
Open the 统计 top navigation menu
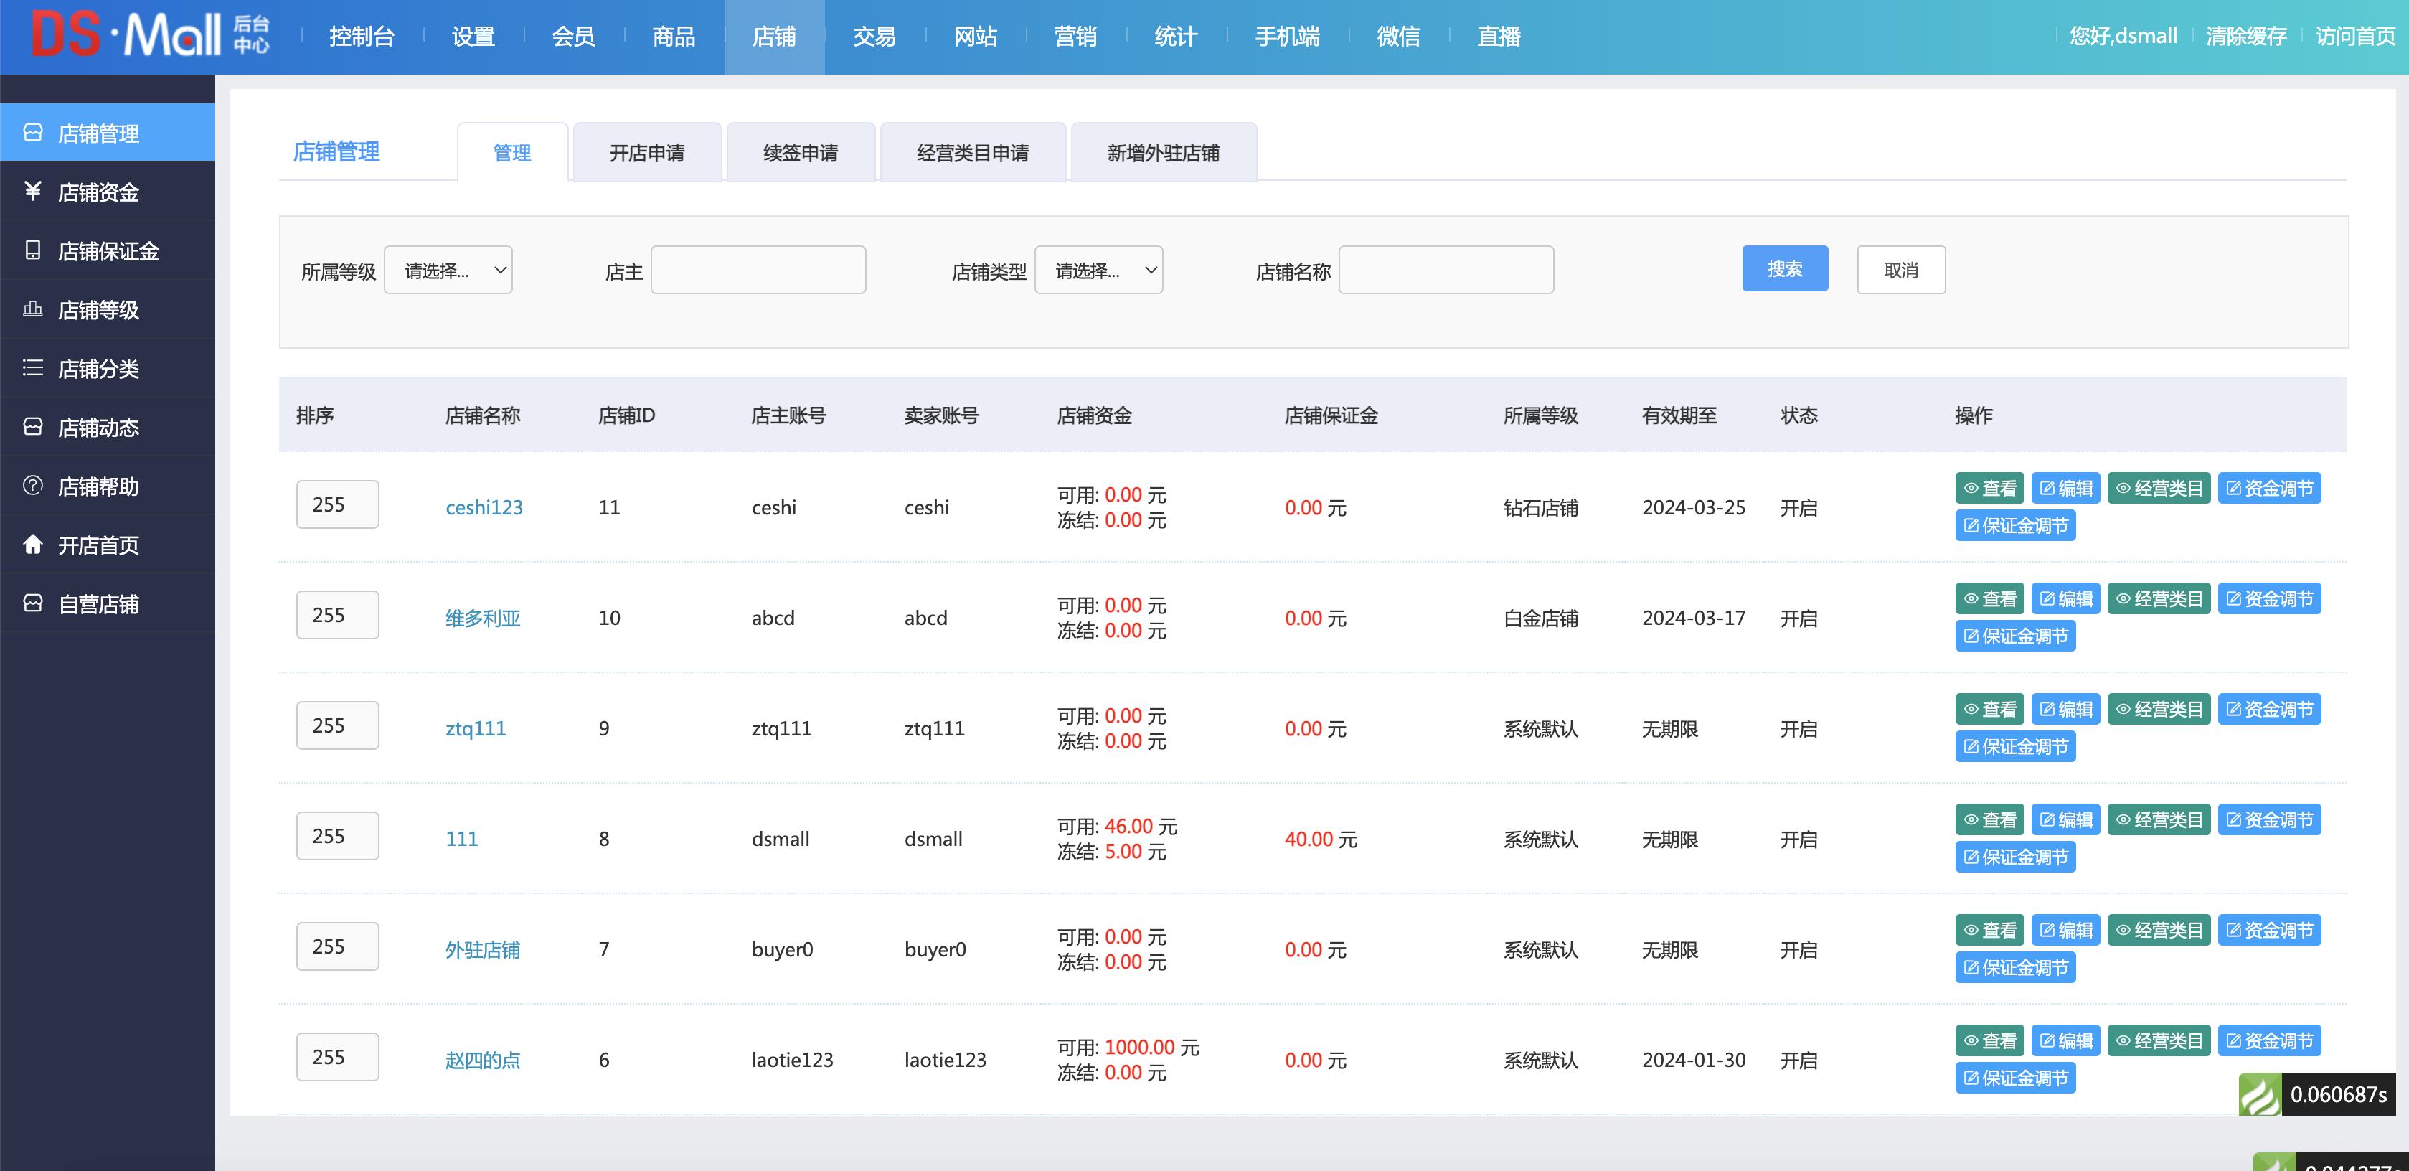1176,37
